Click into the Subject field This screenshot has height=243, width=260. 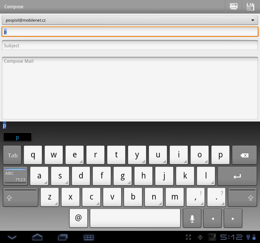[130, 46]
